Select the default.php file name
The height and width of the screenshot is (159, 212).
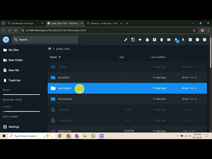click(x=64, y=131)
